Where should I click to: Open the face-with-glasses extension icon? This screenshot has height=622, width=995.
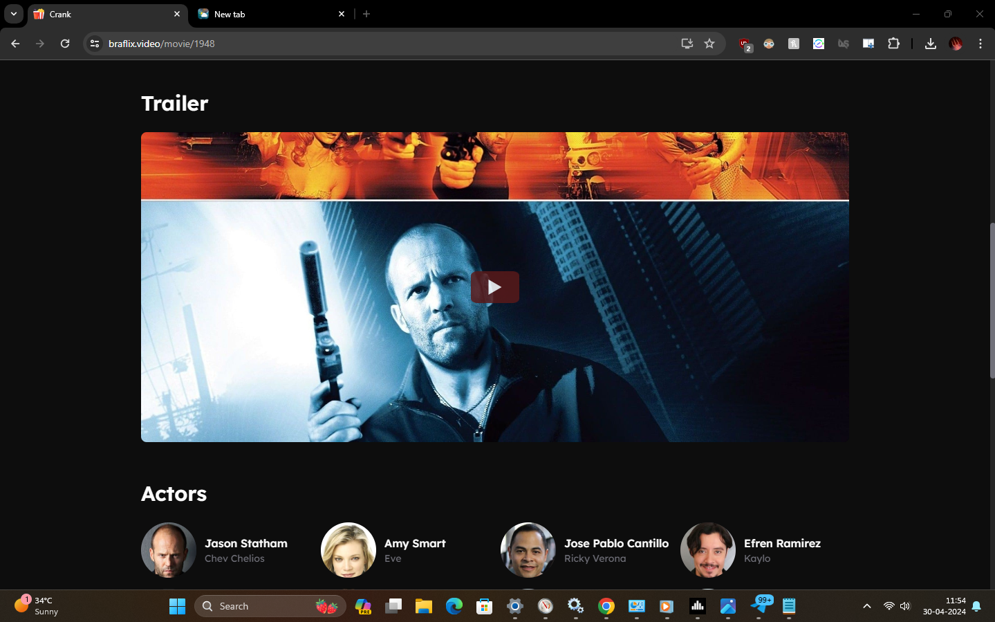pyautogui.click(x=769, y=44)
